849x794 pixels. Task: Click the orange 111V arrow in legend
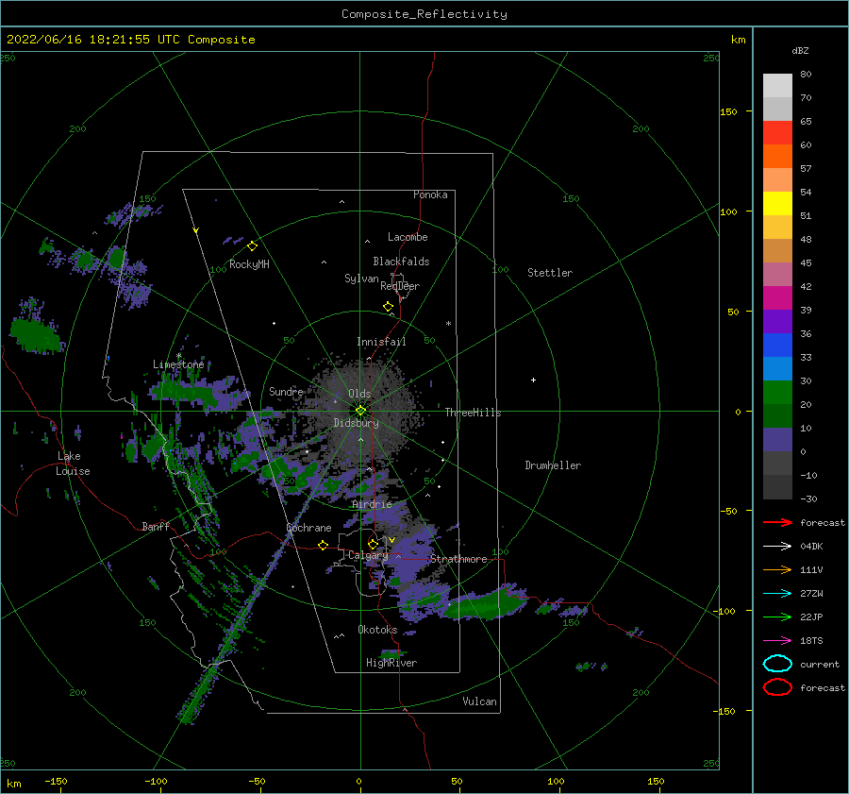(x=777, y=569)
